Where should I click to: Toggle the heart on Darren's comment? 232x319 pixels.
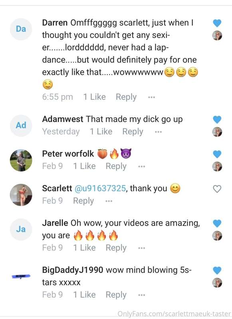[217, 23]
